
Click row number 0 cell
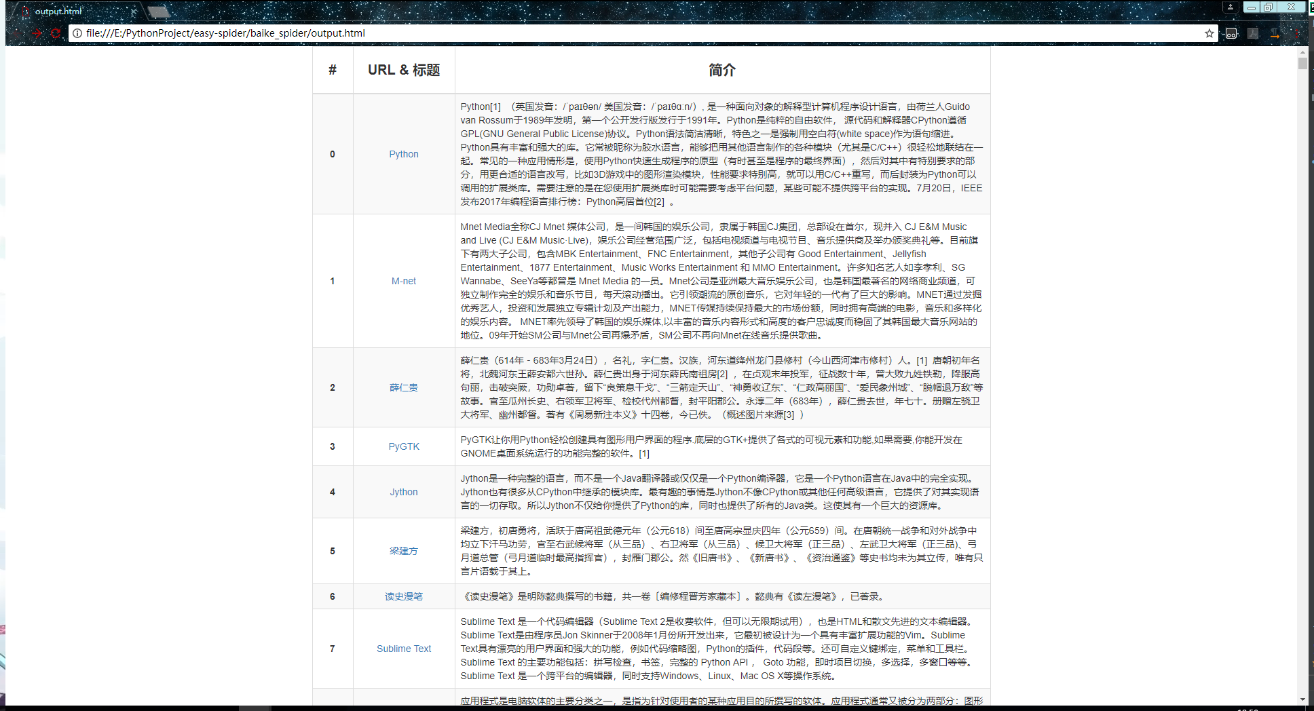333,154
